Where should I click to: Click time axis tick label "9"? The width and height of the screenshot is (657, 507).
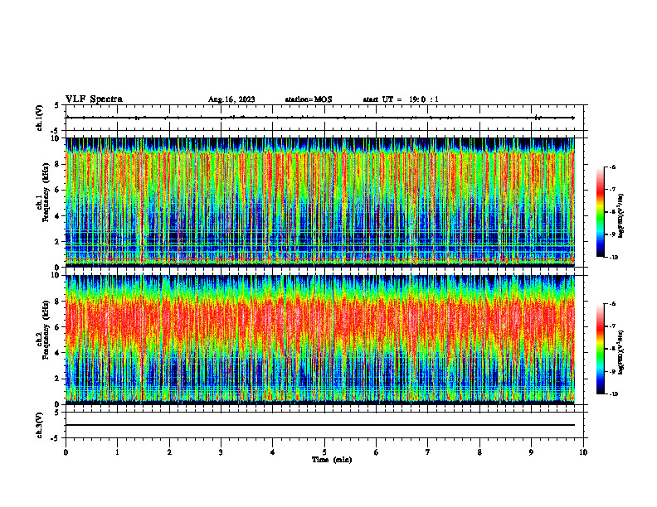[x=531, y=452]
